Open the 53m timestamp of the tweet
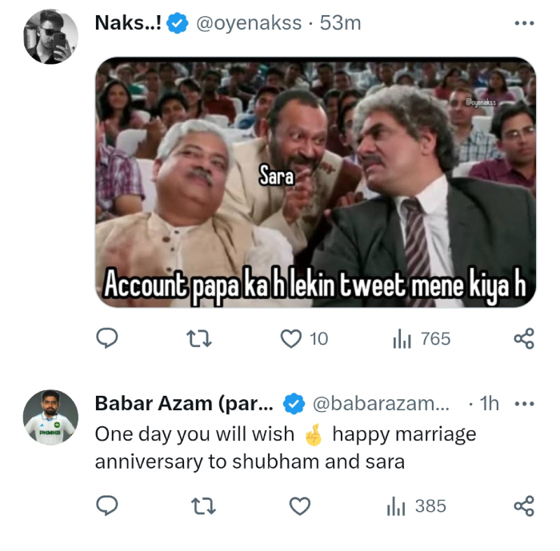 pos(341,23)
